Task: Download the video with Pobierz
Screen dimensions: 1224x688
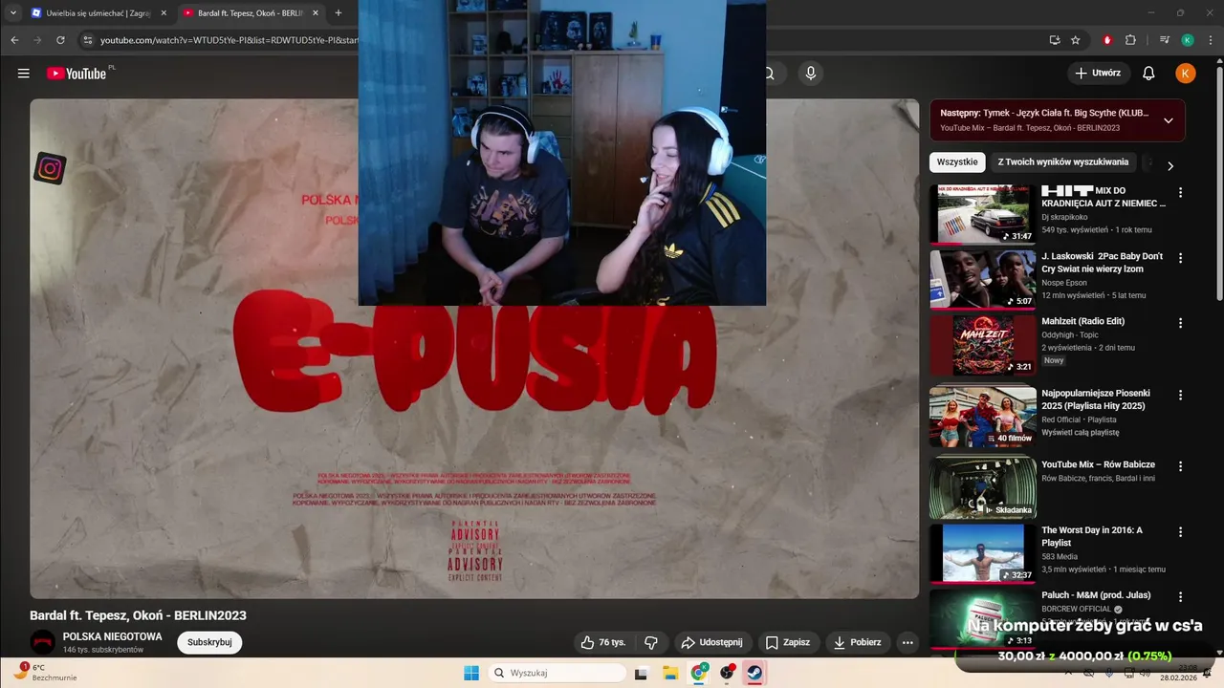Action: pos(857,642)
